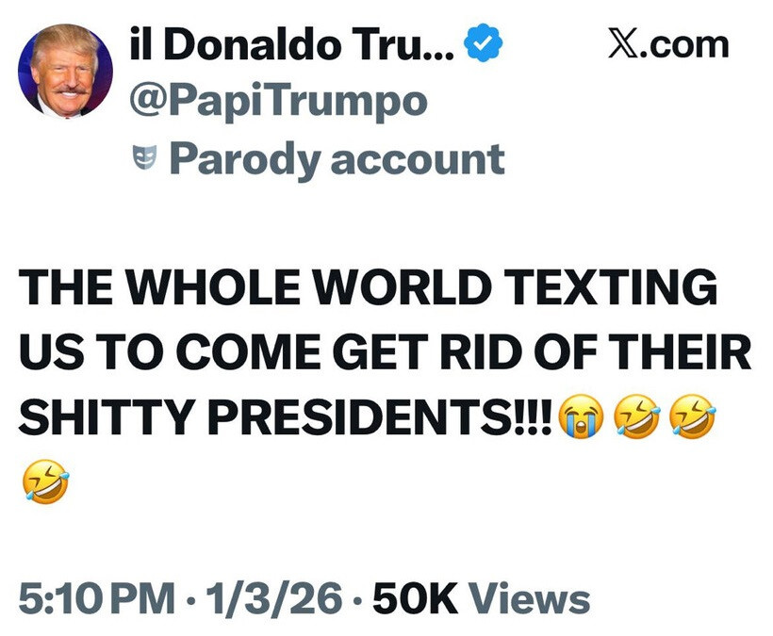Click the last laughing emoji on third line
The height and width of the screenshot is (636, 773).
click(689, 416)
